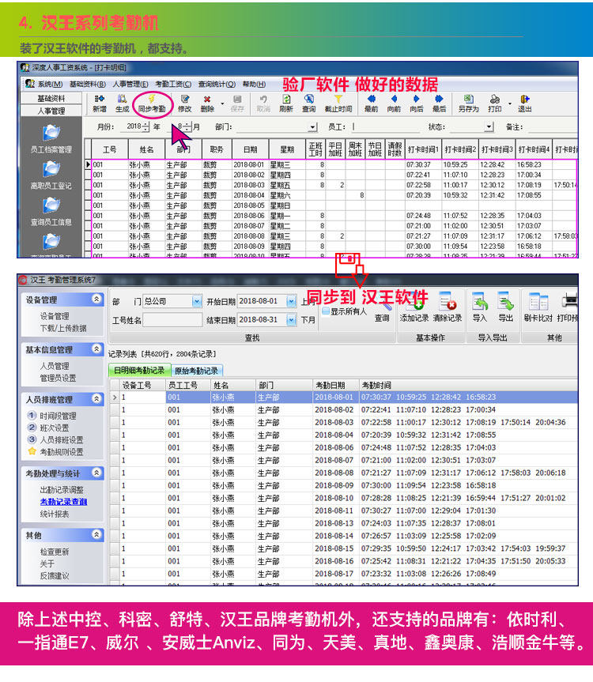
Task: Toggle the 显示所有人 checkbox
Action: [x=326, y=311]
